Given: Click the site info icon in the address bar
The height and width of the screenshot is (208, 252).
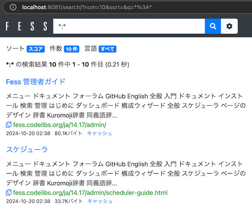Looking at the screenshot, I should pos(13,7).
